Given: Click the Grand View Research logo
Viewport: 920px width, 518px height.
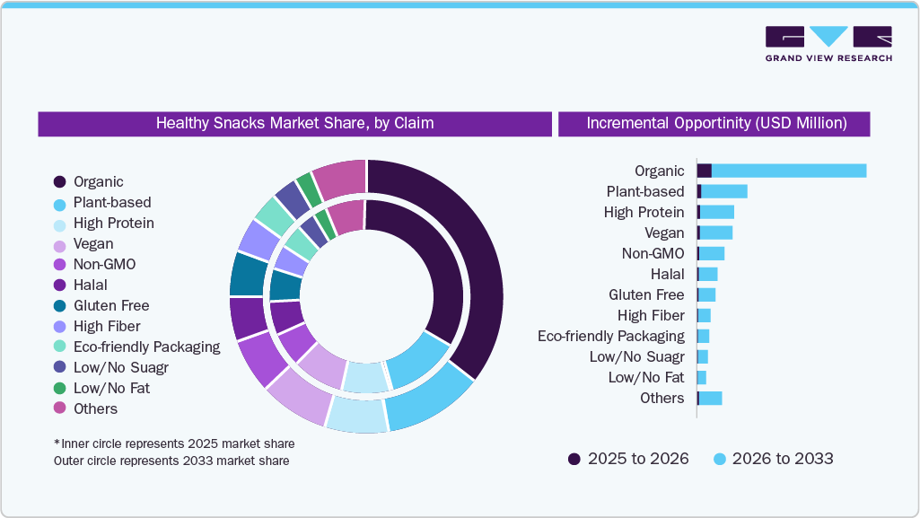Looking at the screenshot, I should [x=828, y=43].
